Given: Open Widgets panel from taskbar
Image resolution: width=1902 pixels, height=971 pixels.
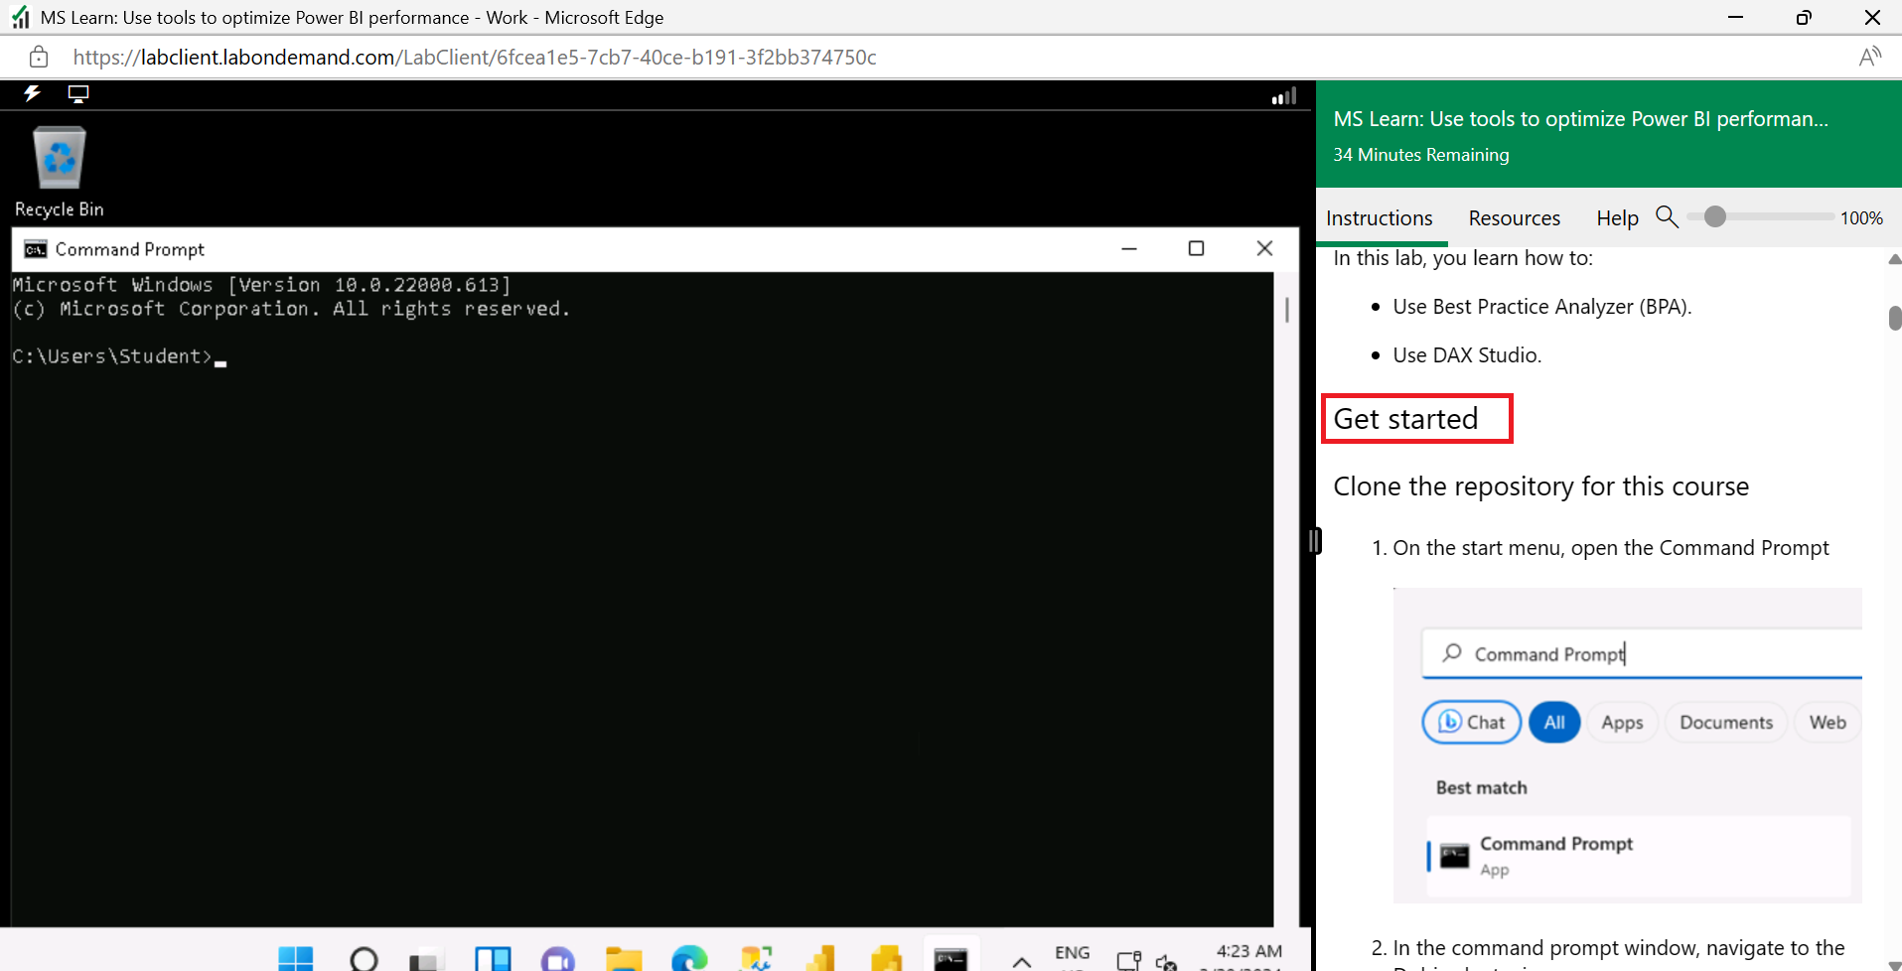Looking at the screenshot, I should [493, 958].
